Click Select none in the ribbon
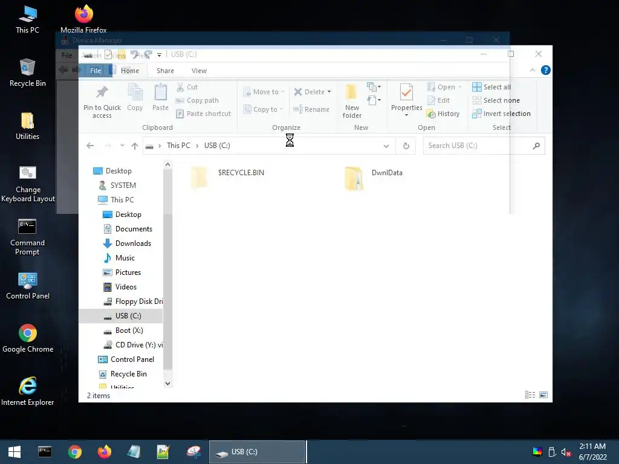 tap(496, 101)
